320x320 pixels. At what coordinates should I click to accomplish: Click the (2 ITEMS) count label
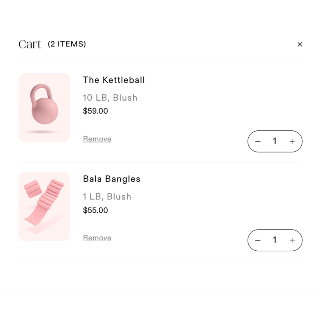[x=67, y=44]
